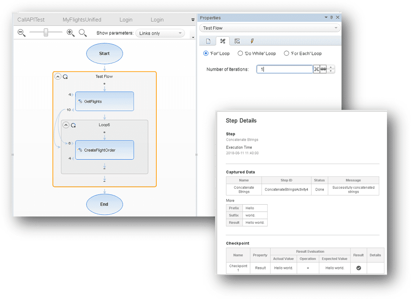
Task: Open the Show parameters dropdown
Action: pos(160,33)
